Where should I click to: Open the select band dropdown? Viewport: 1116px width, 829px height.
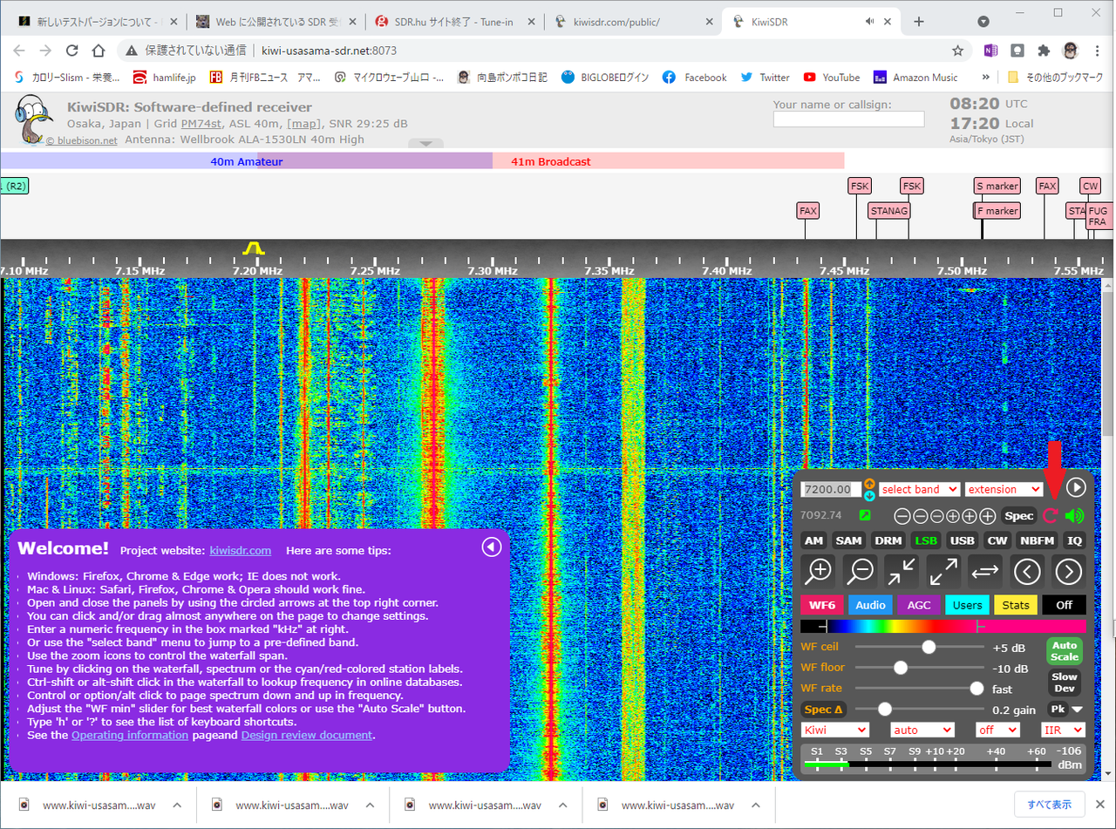coord(919,489)
